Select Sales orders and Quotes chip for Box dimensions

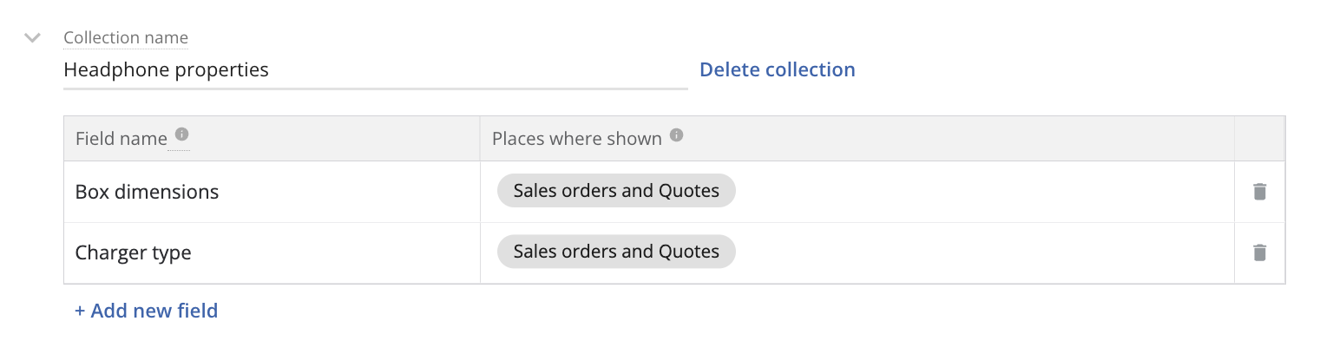(616, 191)
